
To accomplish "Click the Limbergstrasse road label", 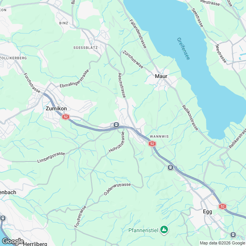I will (51, 157).
